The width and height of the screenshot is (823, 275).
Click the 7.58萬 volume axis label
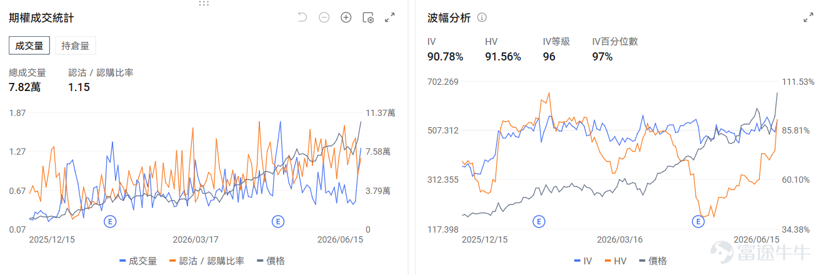point(378,152)
